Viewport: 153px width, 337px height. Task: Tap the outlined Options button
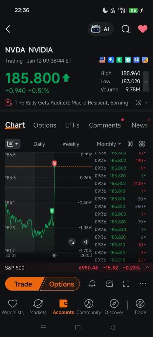point(61,284)
